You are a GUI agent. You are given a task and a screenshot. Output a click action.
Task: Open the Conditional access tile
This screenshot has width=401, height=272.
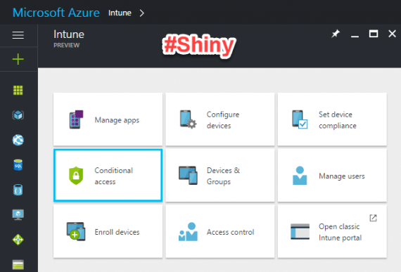[108, 175]
